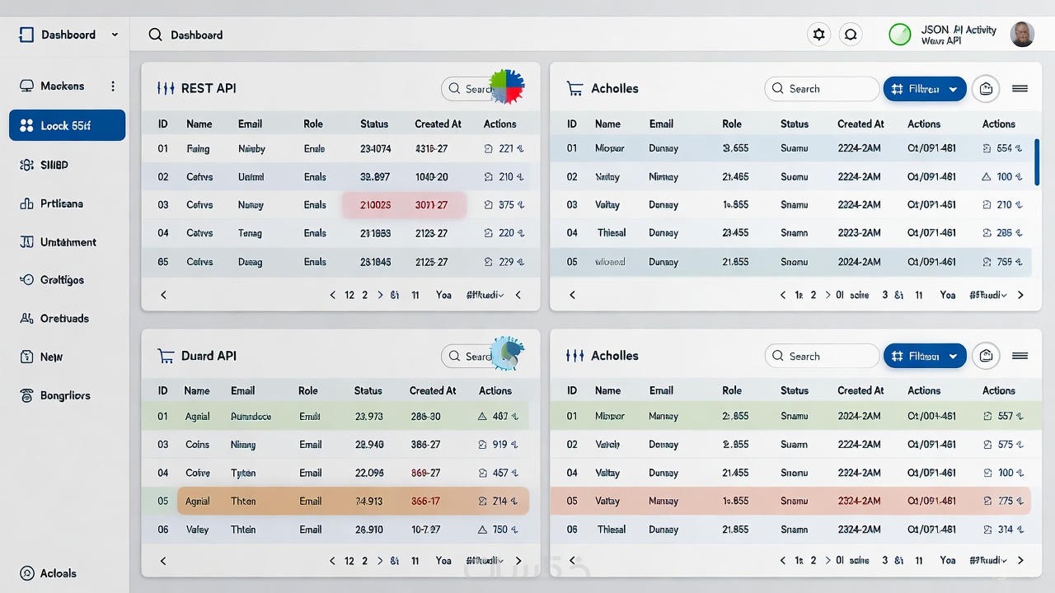Viewport: 1055px width, 593px height.
Task: Open the user profile avatar
Action: [x=1022, y=35]
